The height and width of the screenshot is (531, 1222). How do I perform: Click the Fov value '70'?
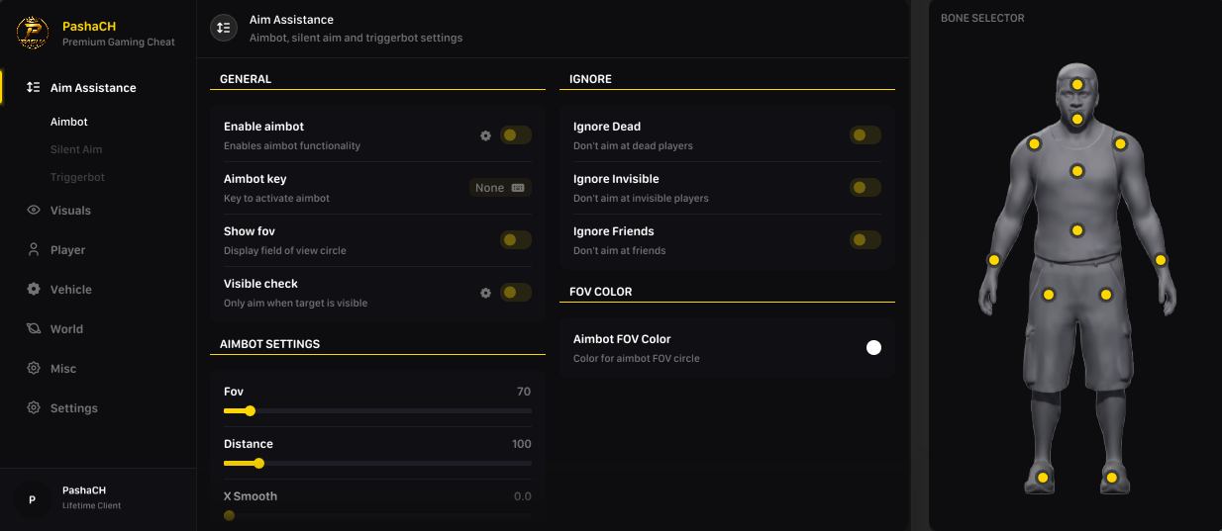tap(524, 392)
